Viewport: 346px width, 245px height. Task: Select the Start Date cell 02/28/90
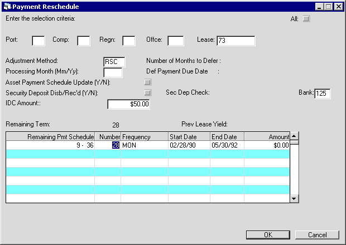click(x=189, y=145)
